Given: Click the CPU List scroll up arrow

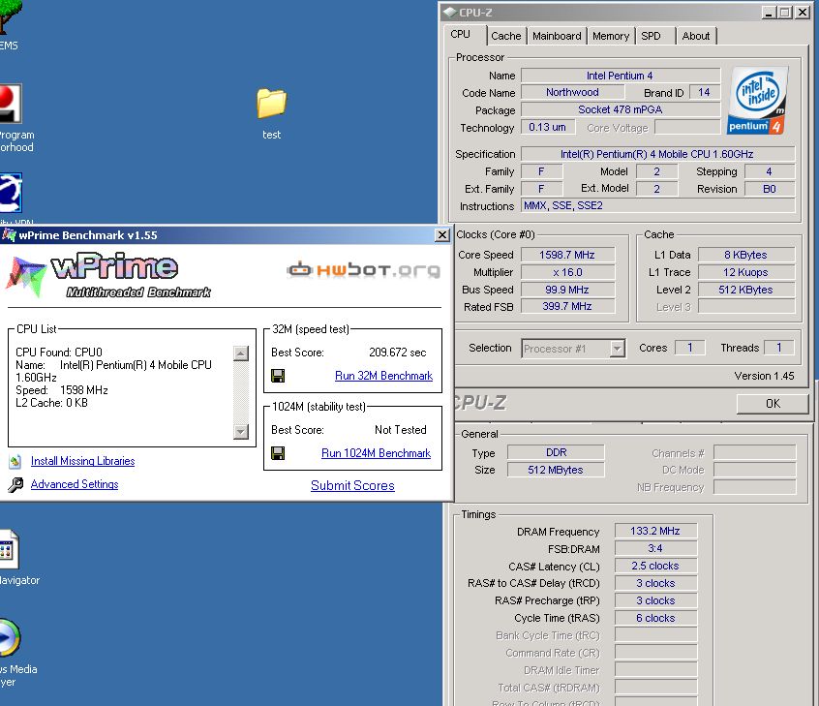Looking at the screenshot, I should (x=241, y=353).
